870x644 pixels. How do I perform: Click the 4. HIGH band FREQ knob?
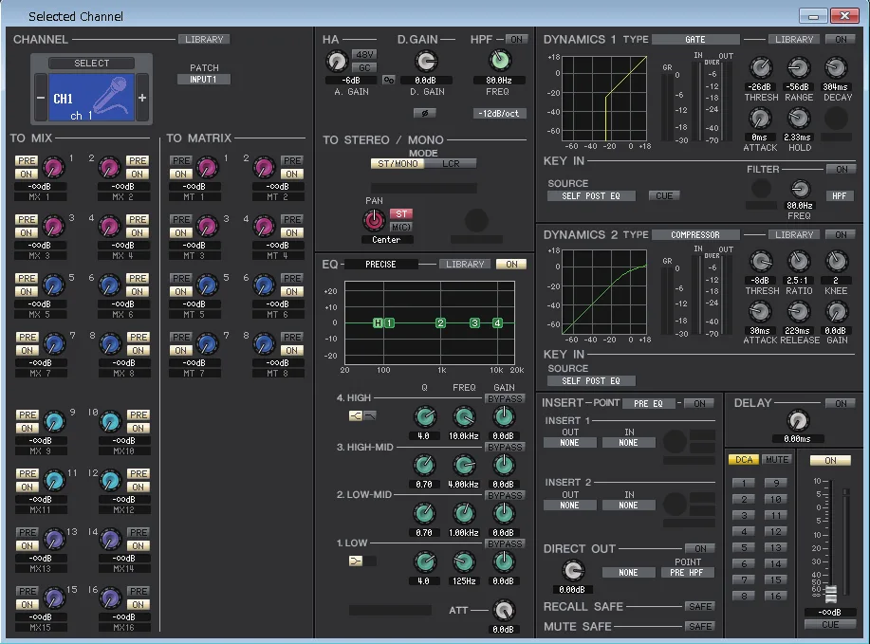point(464,416)
